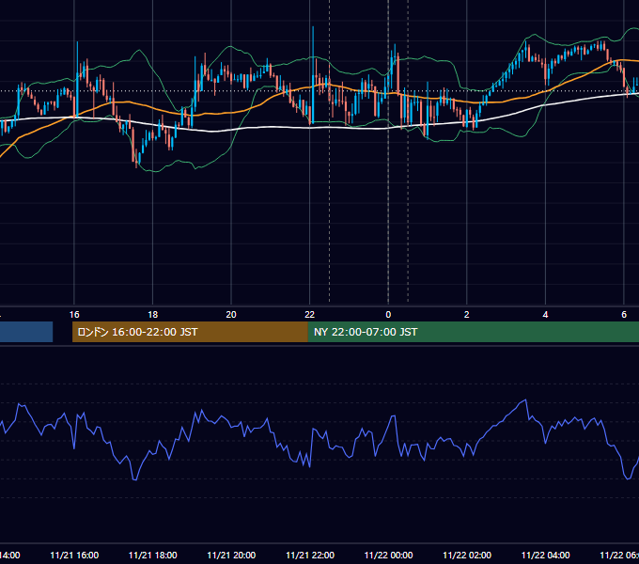Image resolution: width=639 pixels, height=564 pixels.
Task: Click the 11/21 22:00 date label
Action: (310, 555)
